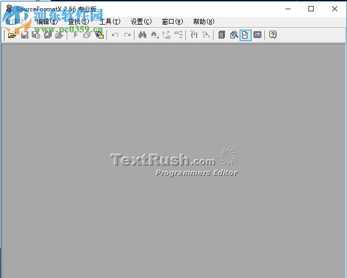Maximize the SourceFormatX window

(311, 9)
